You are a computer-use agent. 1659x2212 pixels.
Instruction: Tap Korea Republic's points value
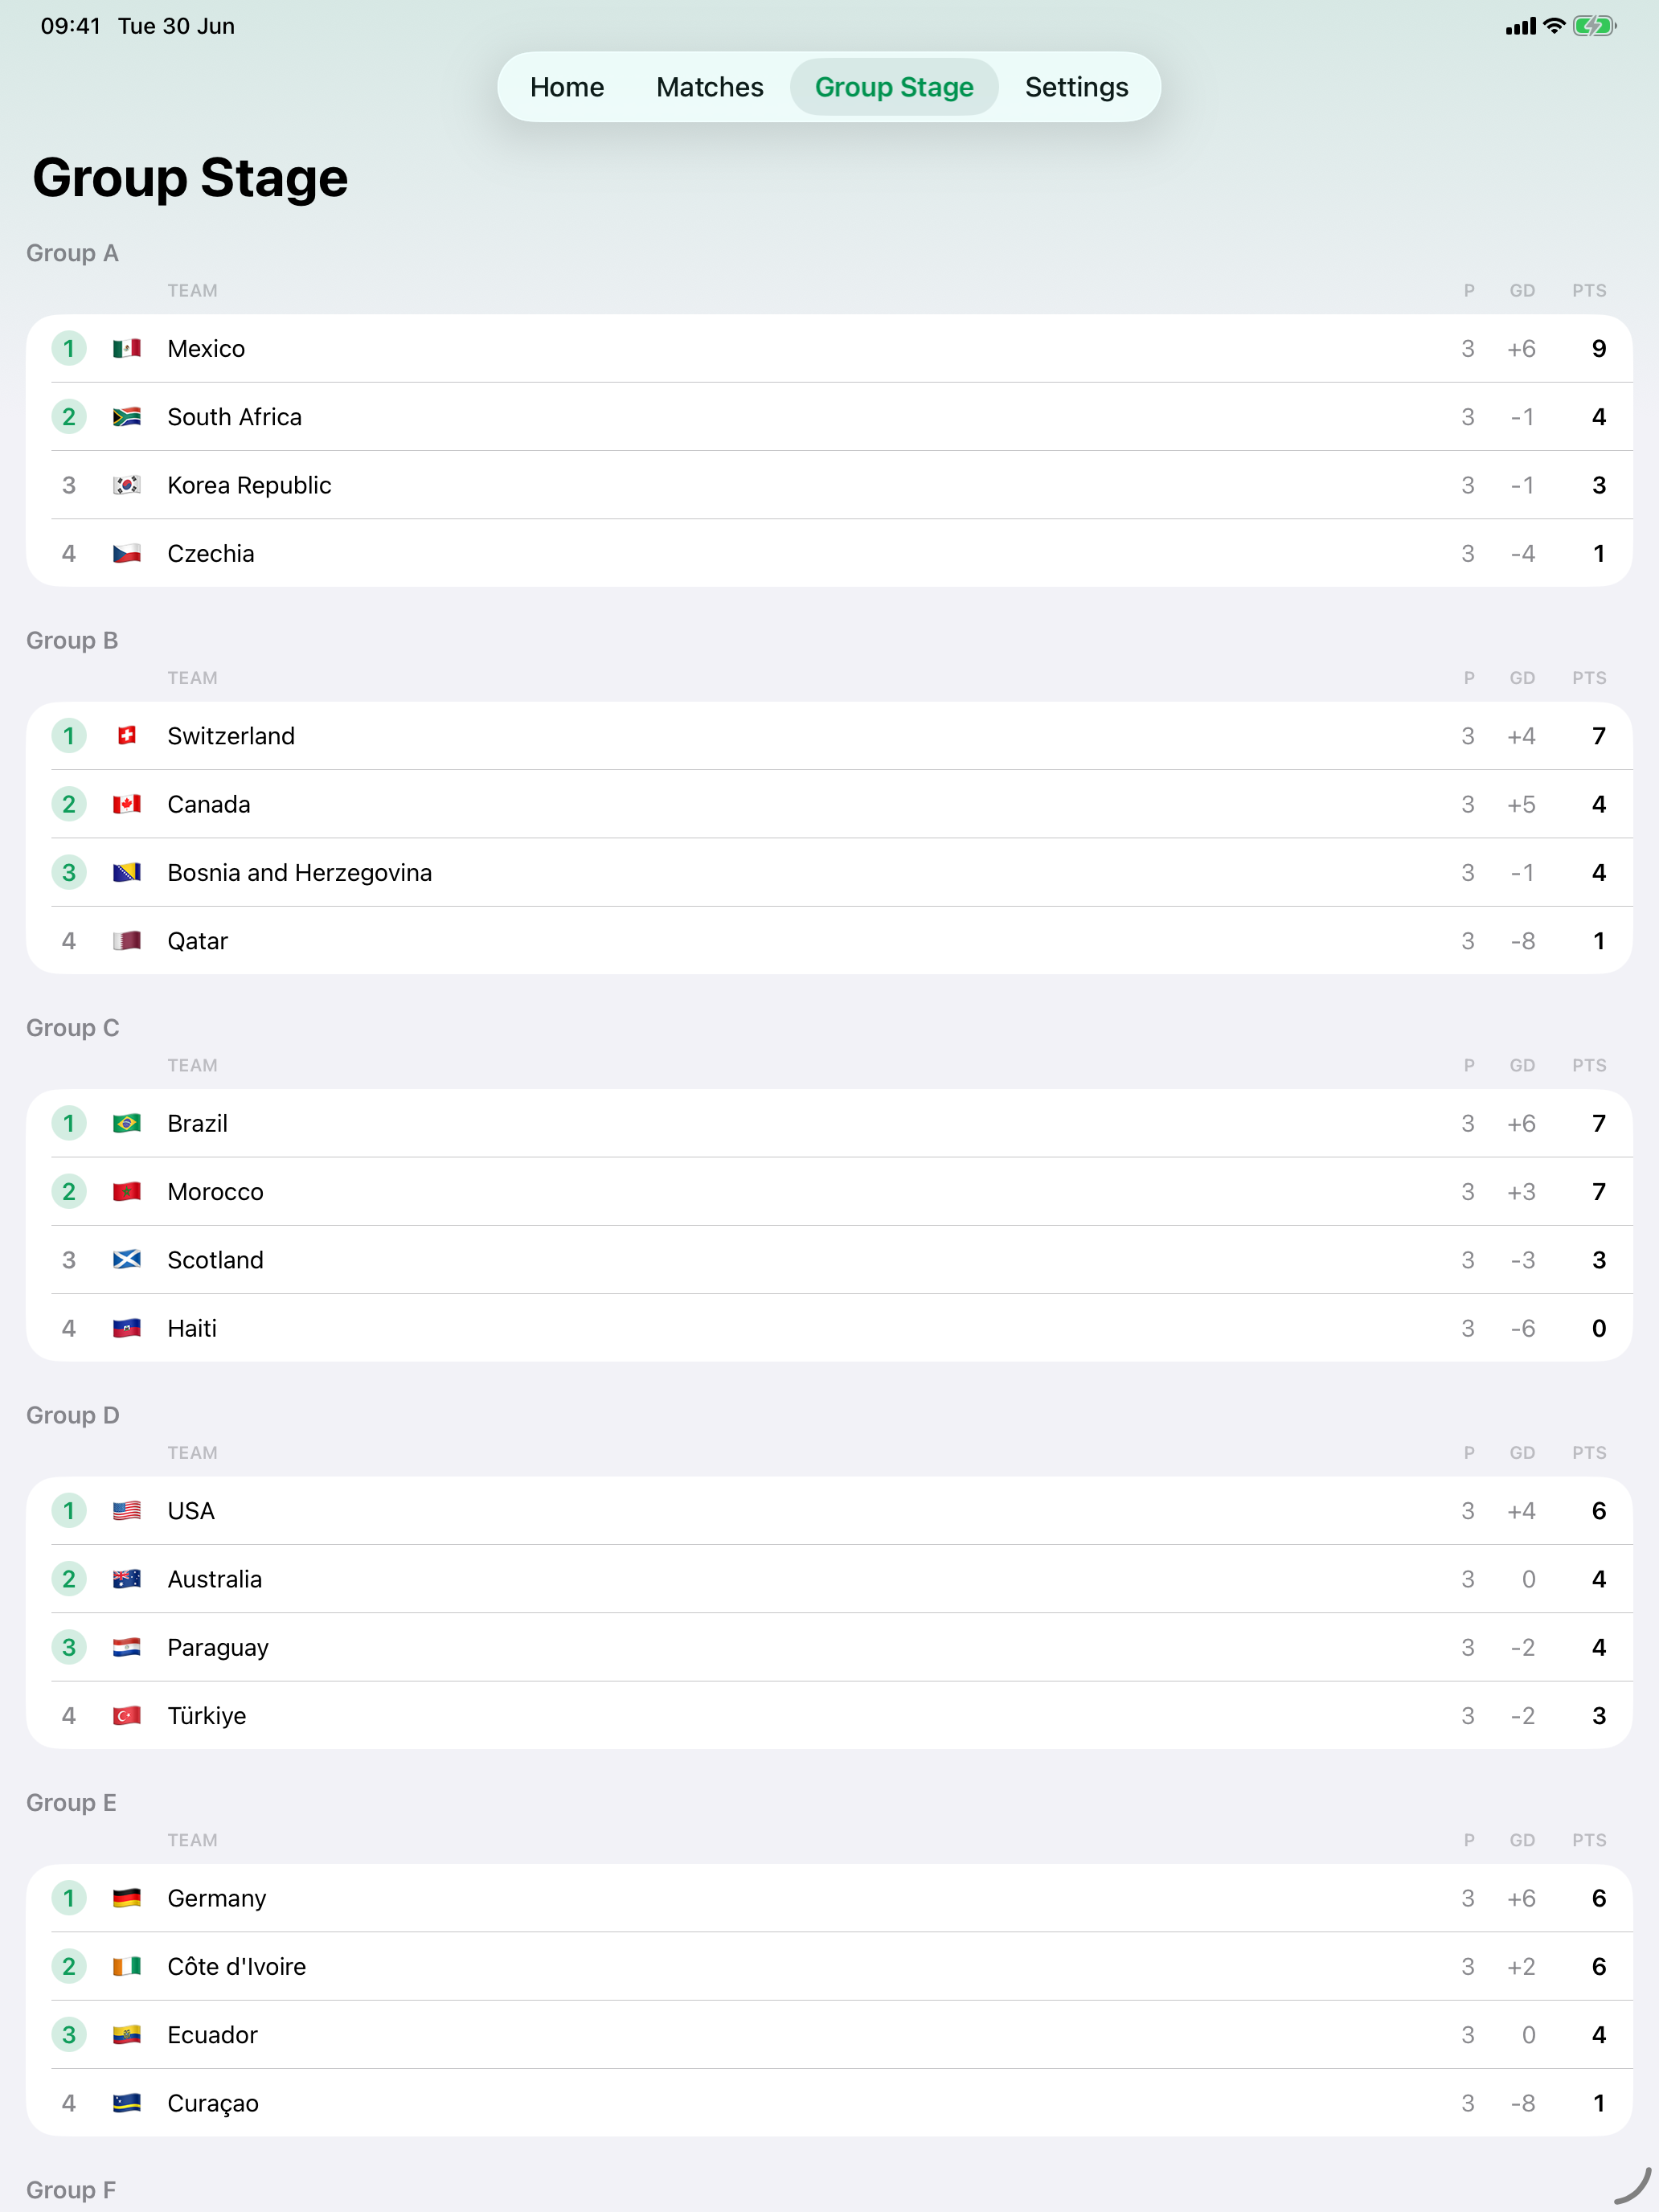[x=1599, y=485]
